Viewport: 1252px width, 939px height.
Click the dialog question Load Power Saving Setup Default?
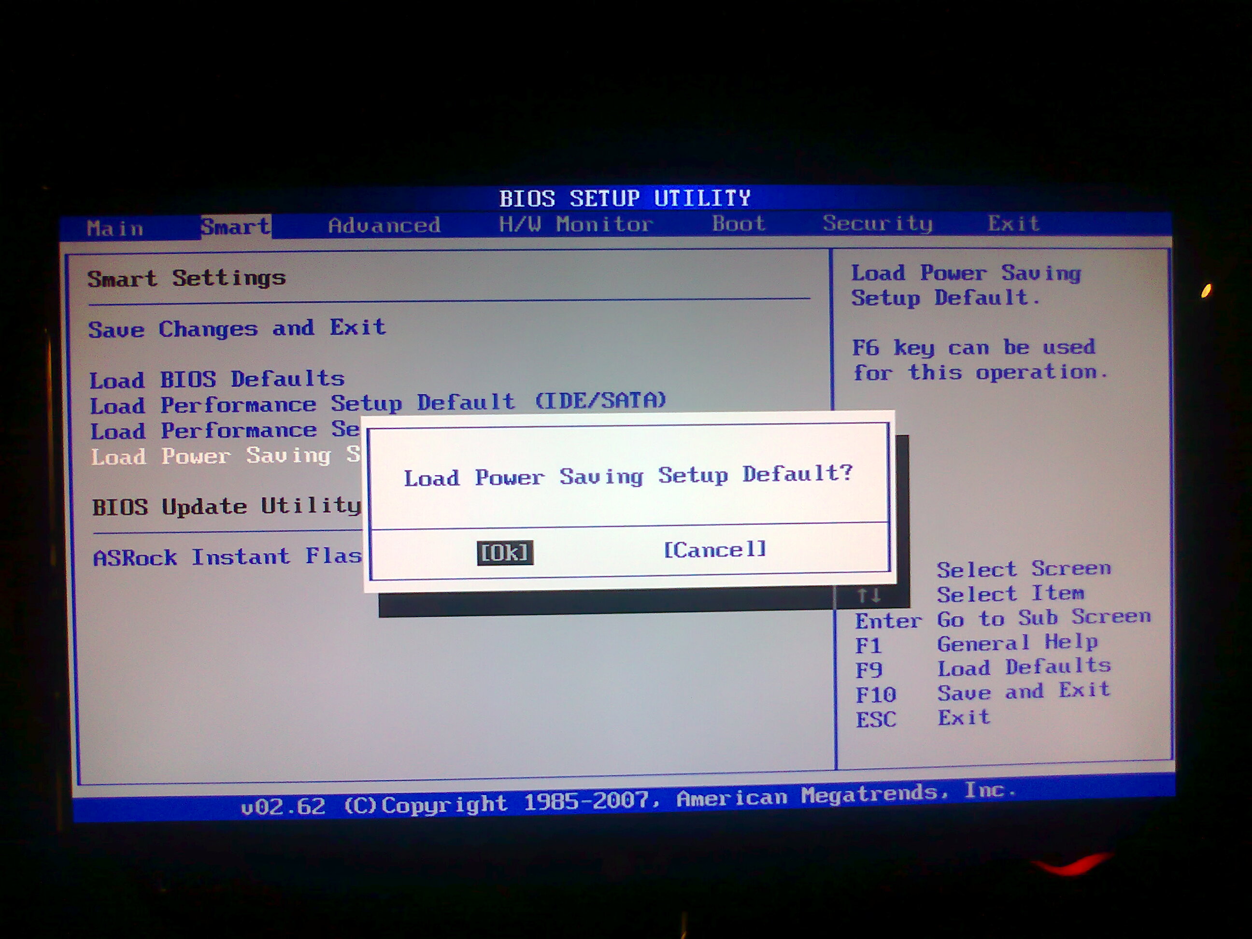(628, 475)
